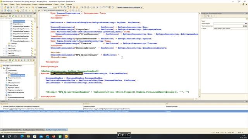Click the Print toolbar icon
Image resolution: width=248 pixels, height=139 pixels.
click(21, 7)
